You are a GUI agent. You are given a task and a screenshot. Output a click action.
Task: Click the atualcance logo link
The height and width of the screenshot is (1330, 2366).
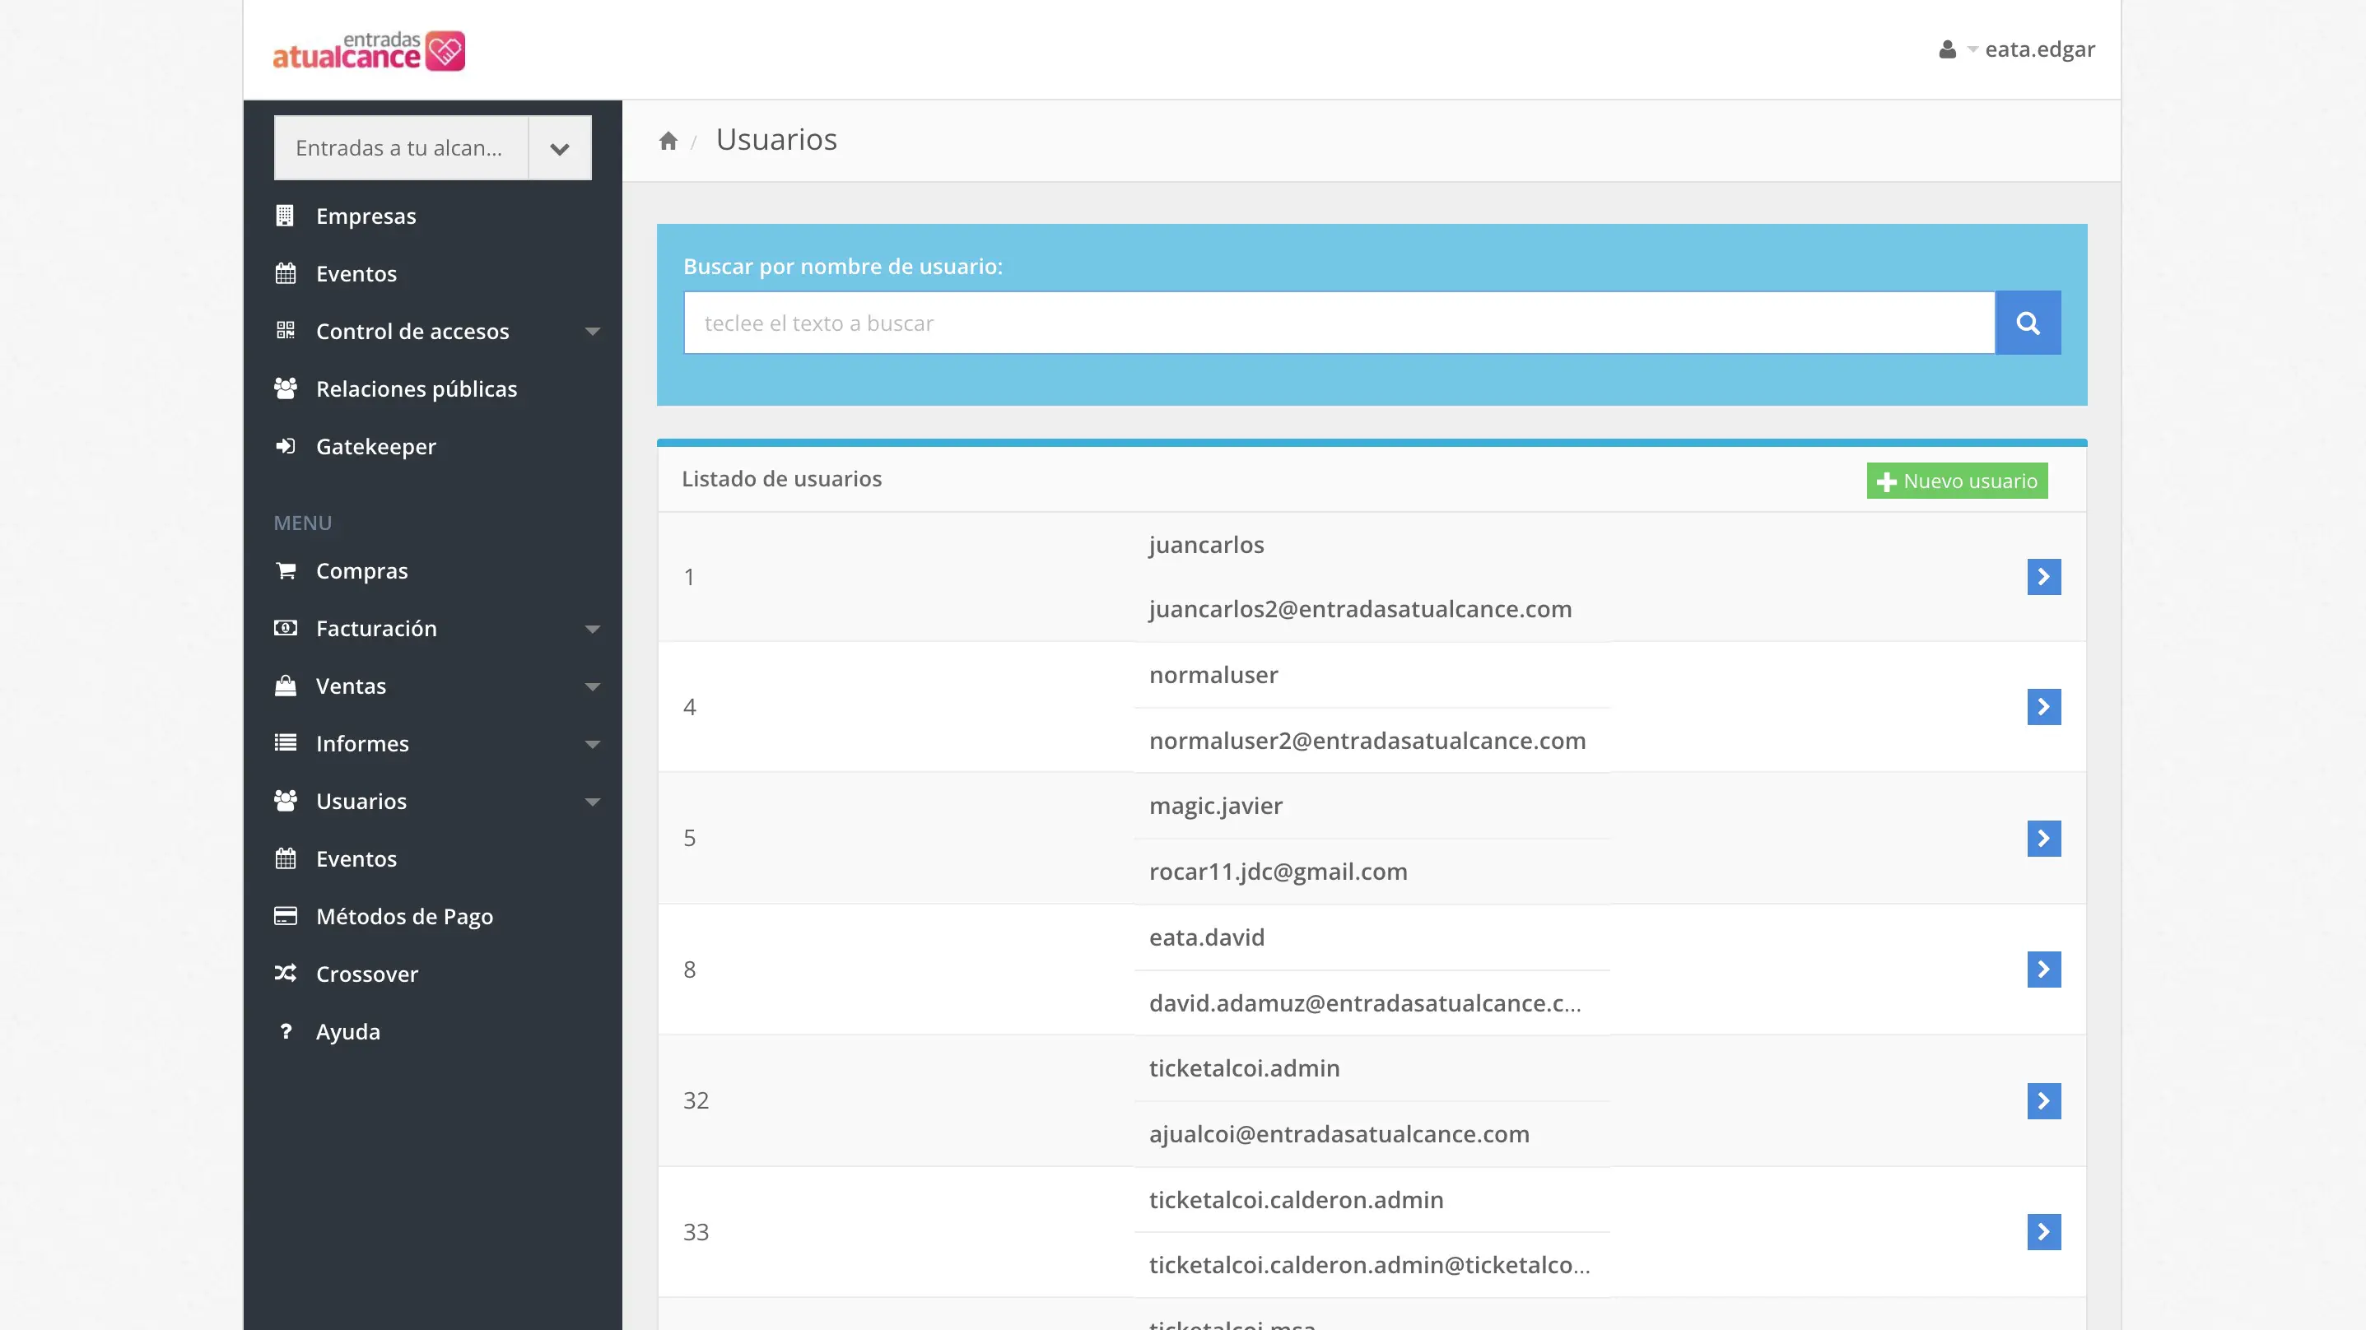[368, 50]
